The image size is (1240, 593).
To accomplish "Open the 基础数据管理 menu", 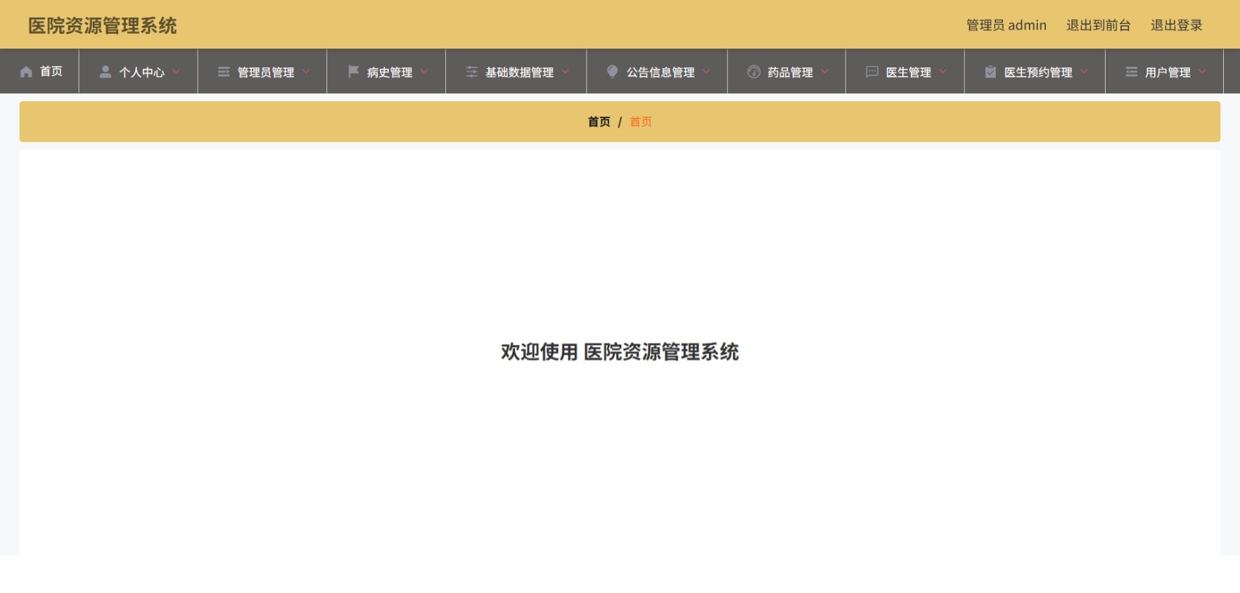I will coord(516,72).
